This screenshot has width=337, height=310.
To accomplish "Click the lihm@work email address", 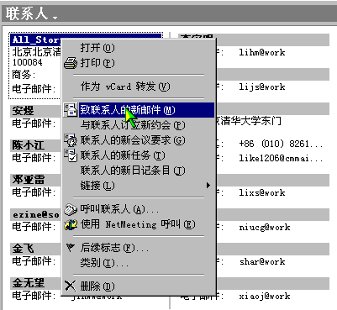I will pos(262,52).
